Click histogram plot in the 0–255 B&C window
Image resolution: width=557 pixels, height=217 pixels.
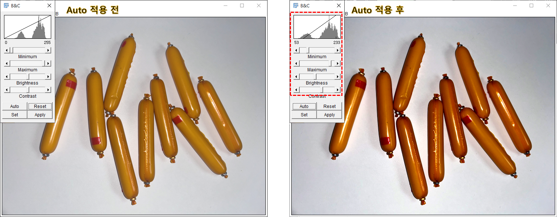coord(27,27)
